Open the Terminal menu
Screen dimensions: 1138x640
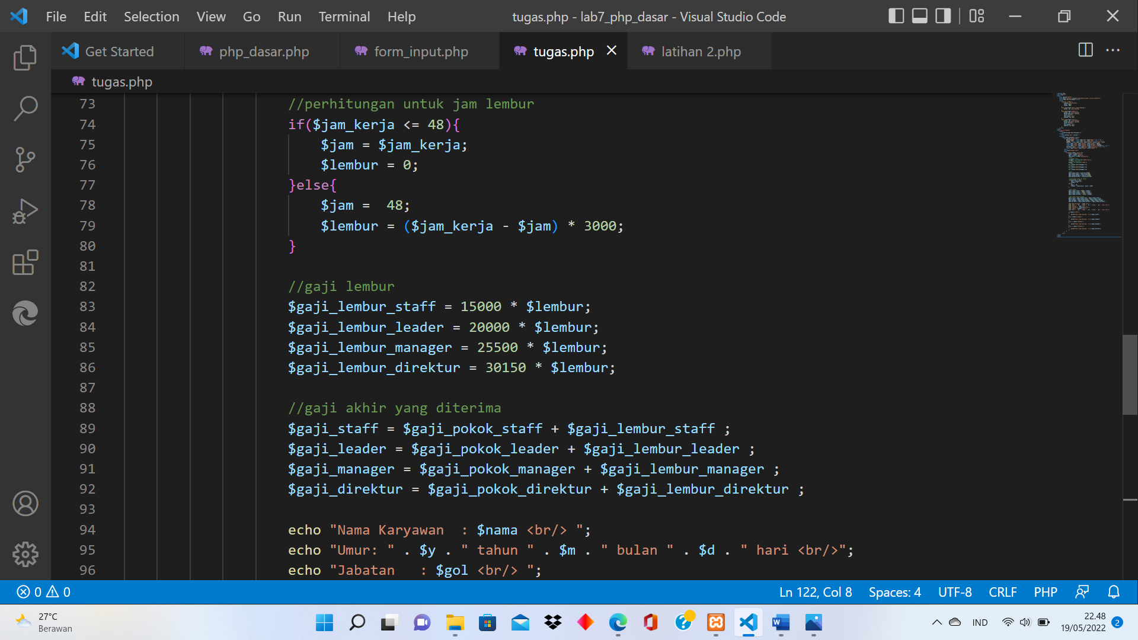click(344, 17)
